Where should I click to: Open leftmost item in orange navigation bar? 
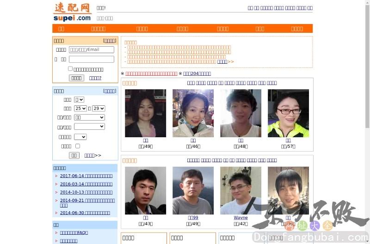pyautogui.click(x=62, y=29)
